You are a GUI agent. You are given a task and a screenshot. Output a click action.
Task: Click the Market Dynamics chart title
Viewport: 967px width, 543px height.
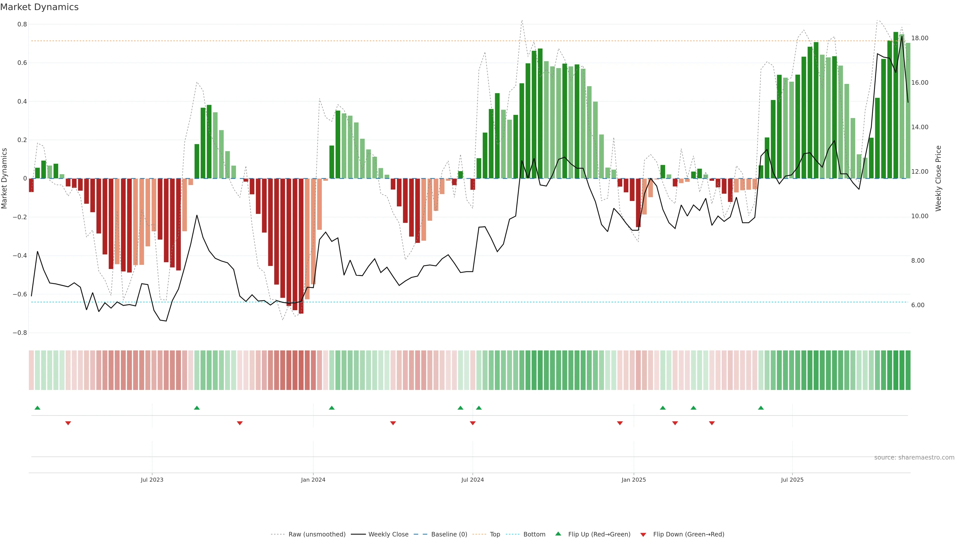(40, 7)
